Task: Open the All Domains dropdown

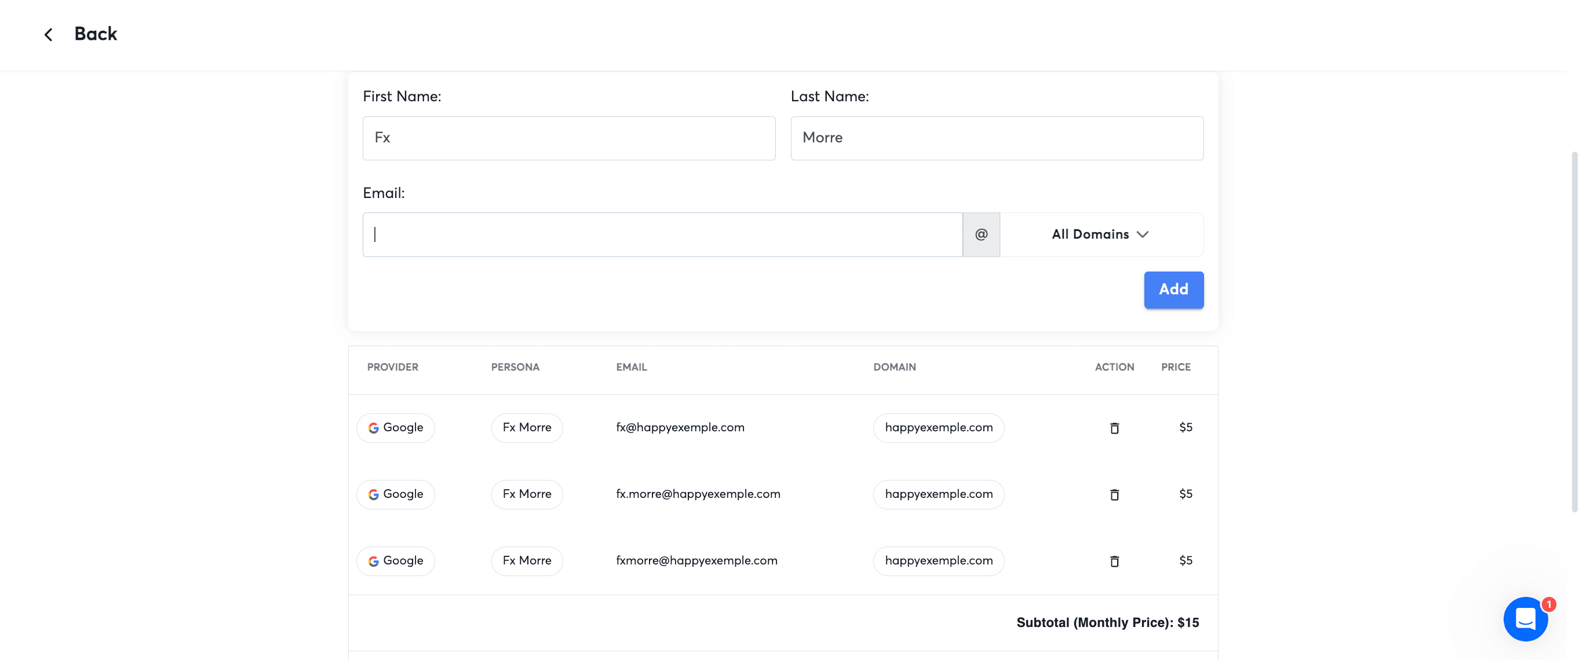Action: click(x=1101, y=234)
